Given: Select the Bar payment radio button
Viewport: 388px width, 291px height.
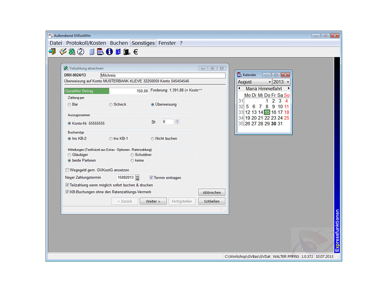Looking at the screenshot, I should pos(69,105).
